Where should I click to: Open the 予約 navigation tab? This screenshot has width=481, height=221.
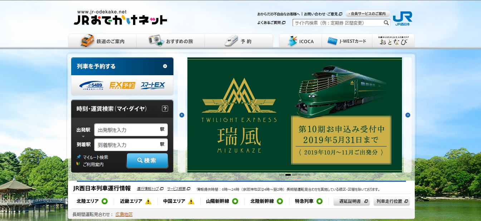point(239,41)
